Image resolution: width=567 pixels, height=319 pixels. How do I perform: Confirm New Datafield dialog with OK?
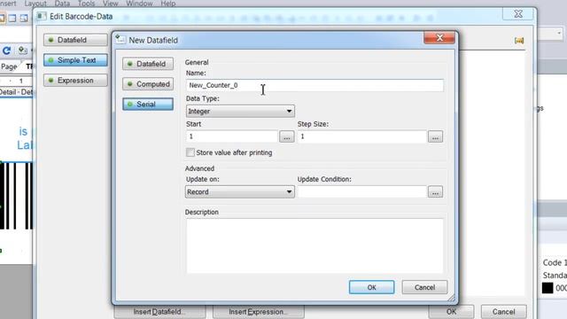click(372, 287)
